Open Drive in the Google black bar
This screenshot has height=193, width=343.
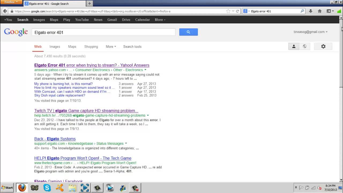click(126, 20)
